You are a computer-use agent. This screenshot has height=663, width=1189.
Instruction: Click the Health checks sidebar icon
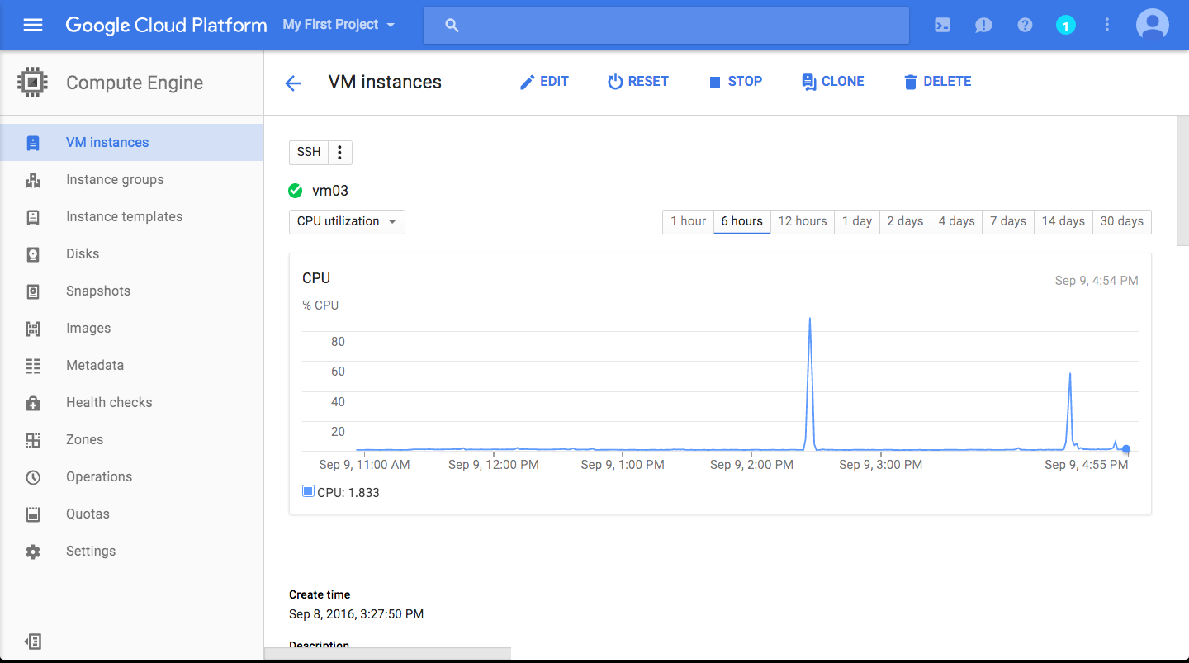[33, 403]
